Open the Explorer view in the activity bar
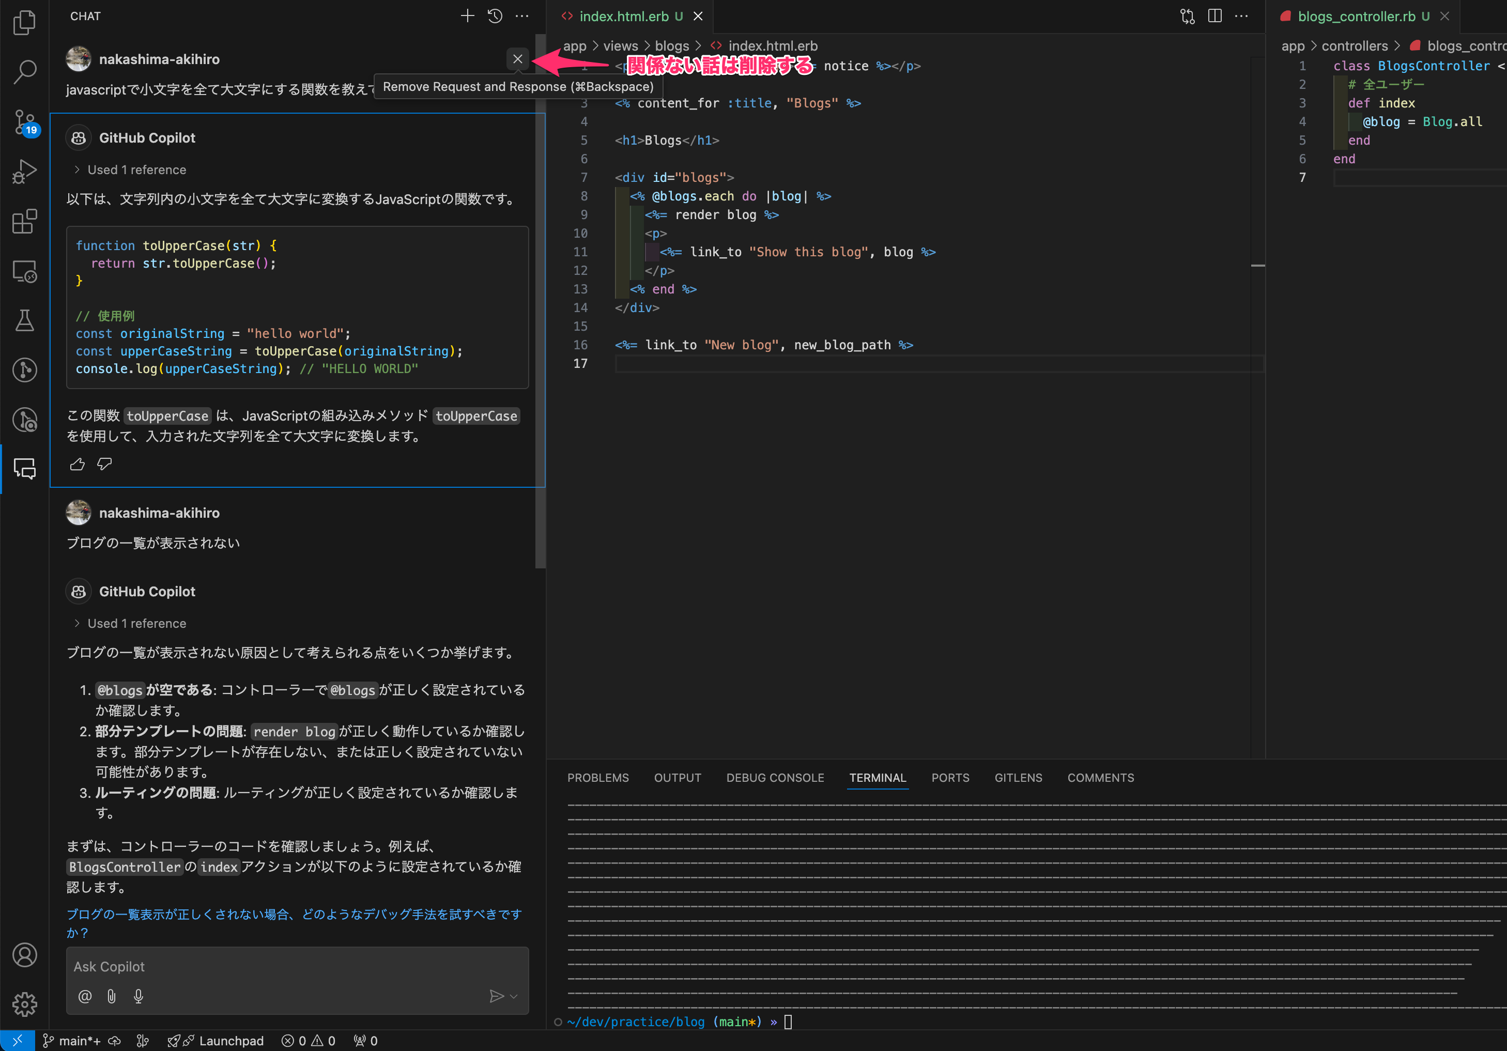1507x1051 pixels. (24, 22)
